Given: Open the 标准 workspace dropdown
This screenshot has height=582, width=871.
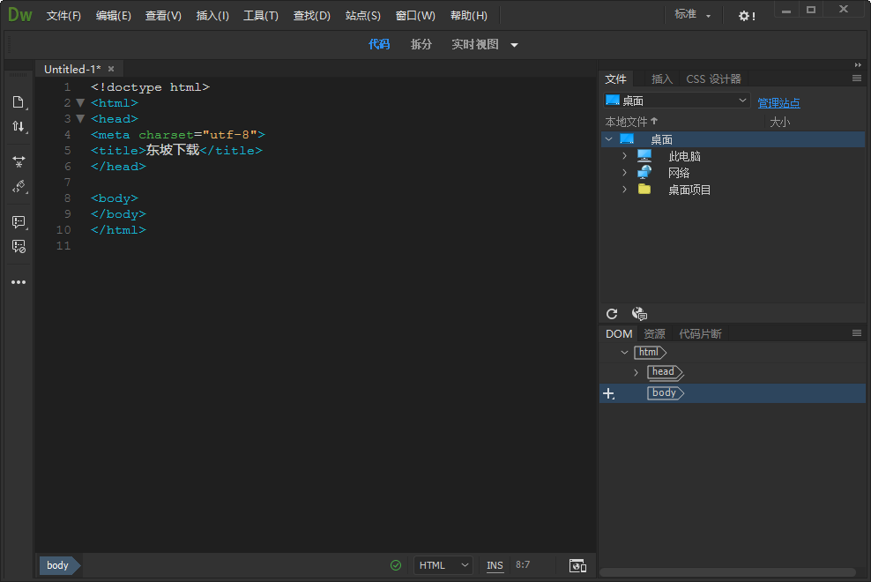Looking at the screenshot, I should click(x=693, y=15).
